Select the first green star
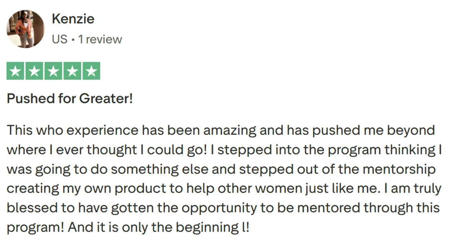Screen dimensions: 471x240 (16, 71)
